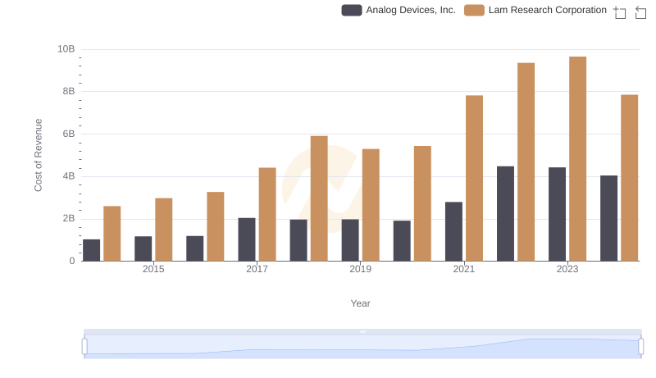Select Lam Research bar for 2023
The width and height of the screenshot is (656, 378).
tap(577, 159)
